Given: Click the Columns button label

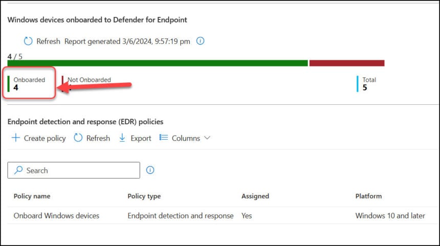Looking at the screenshot, I should point(186,138).
